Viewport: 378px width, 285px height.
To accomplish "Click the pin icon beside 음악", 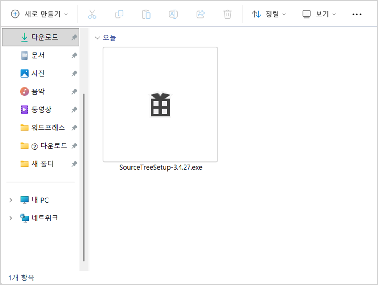I will point(74,91).
